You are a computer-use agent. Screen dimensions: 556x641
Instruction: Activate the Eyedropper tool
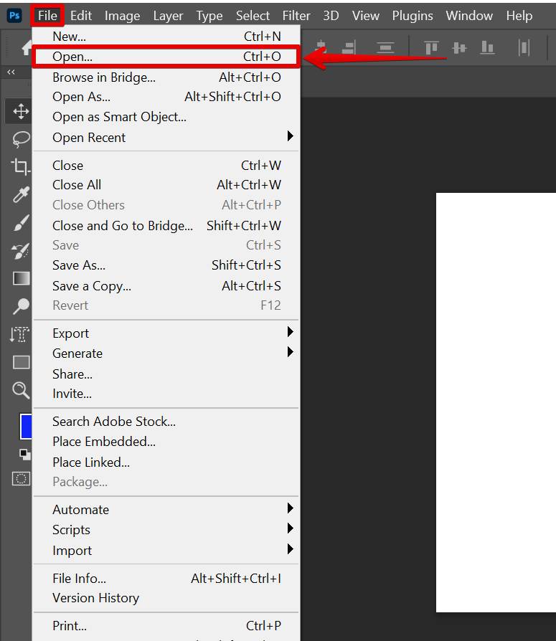21,195
